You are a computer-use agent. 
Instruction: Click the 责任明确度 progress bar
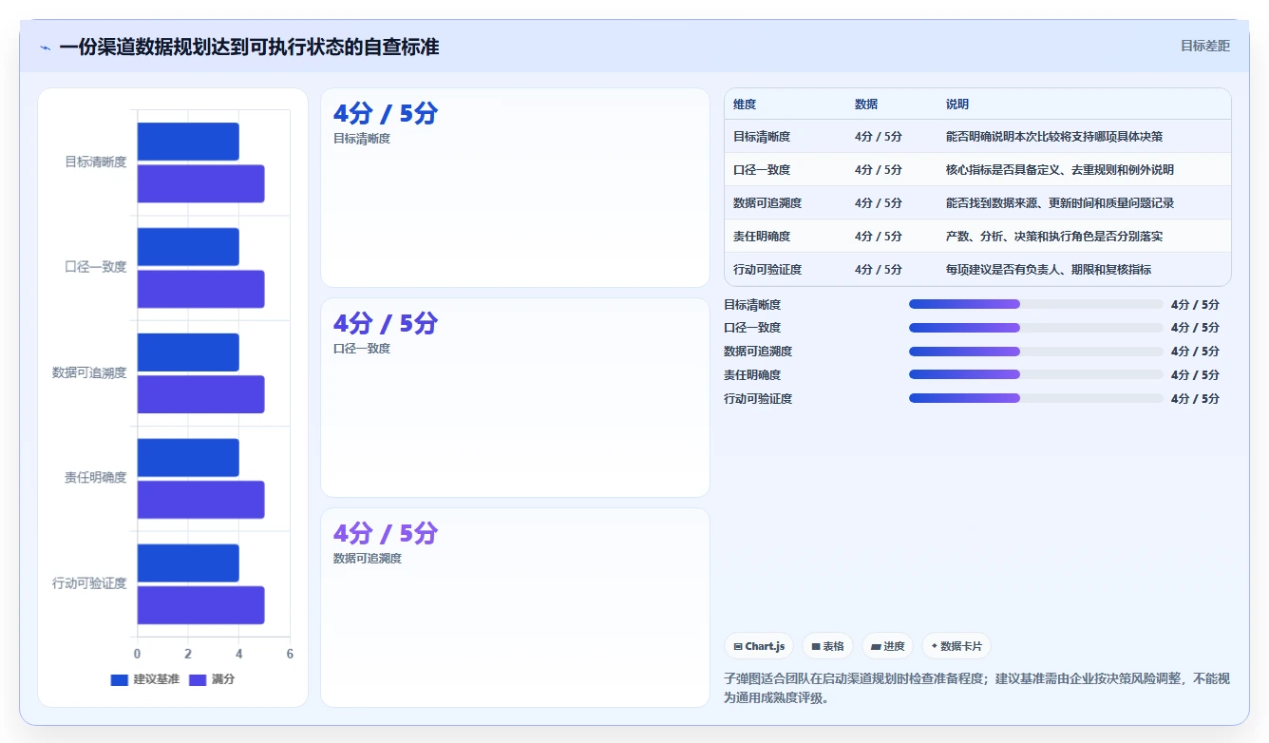click(x=1035, y=374)
